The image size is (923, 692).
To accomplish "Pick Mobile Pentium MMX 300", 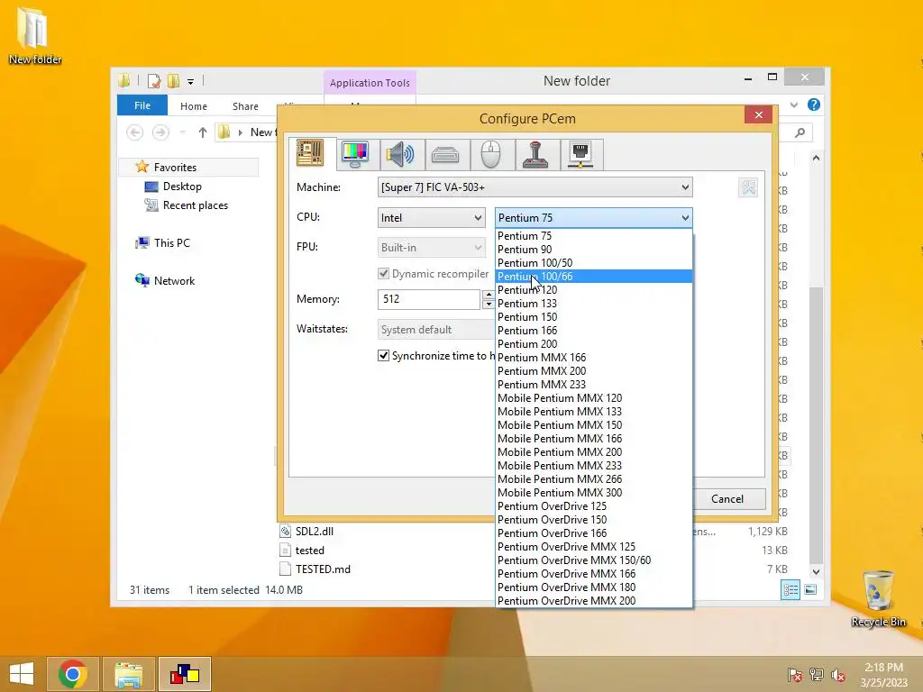I will point(594,493).
